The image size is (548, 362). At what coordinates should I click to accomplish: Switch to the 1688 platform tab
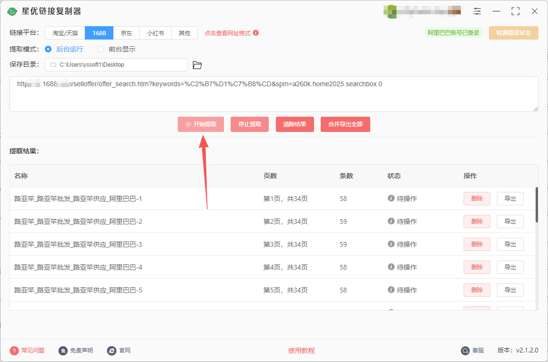tap(99, 33)
